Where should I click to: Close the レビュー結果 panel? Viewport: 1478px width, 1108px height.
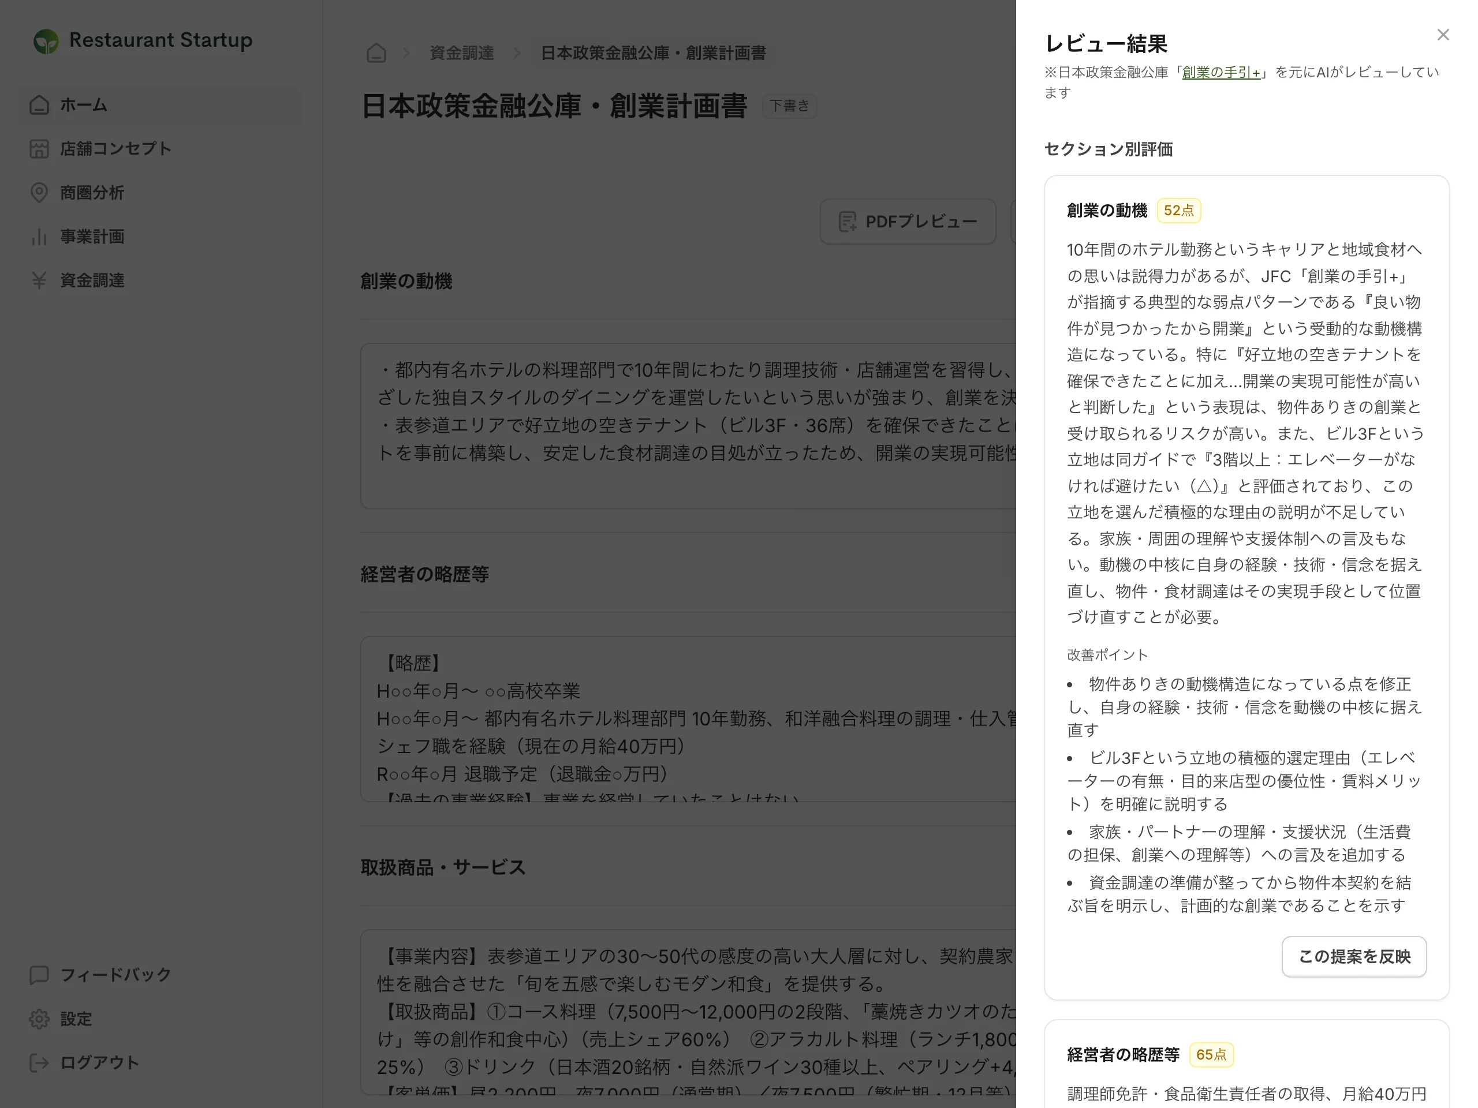pos(1443,35)
